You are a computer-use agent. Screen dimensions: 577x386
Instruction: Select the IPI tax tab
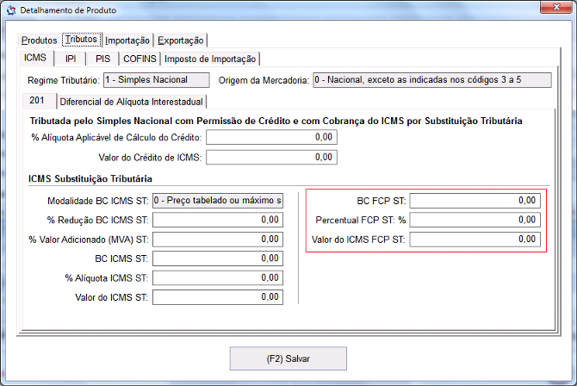pyautogui.click(x=70, y=59)
